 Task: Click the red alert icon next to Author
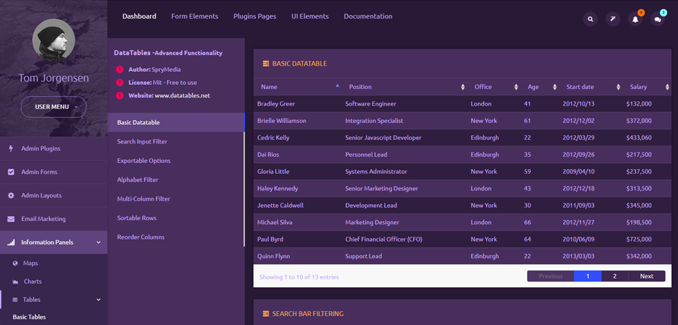pyautogui.click(x=120, y=70)
